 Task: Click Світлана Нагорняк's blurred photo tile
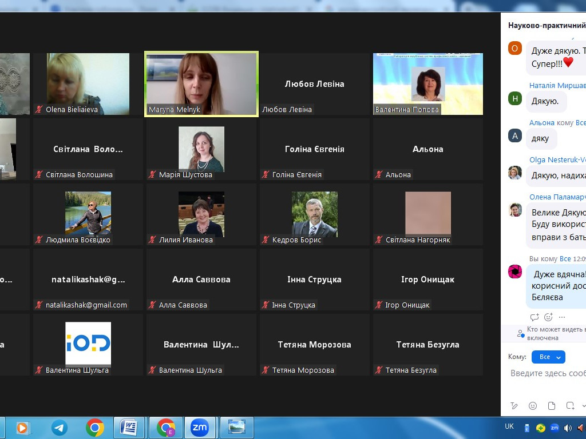(x=428, y=214)
